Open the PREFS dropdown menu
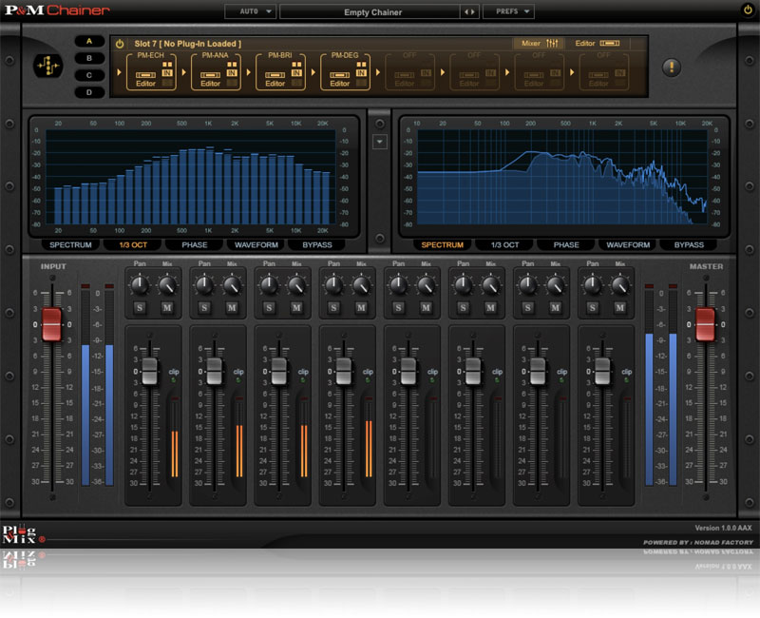This screenshot has width=760, height=618. 508,12
